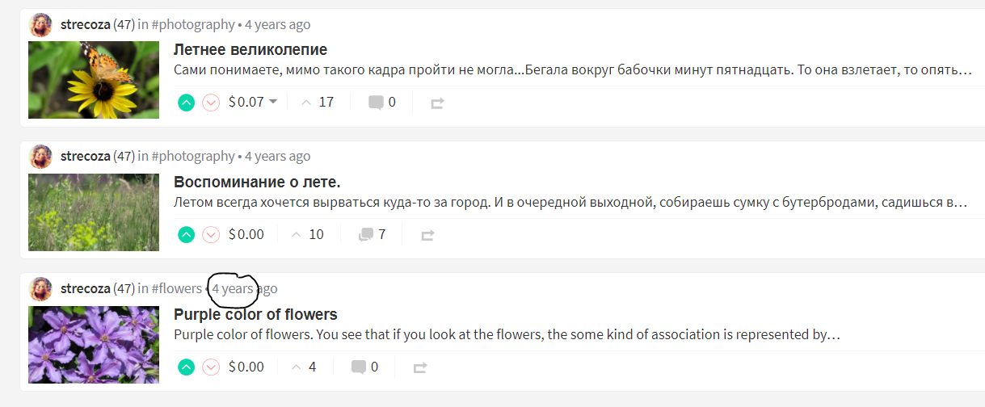Downvote the Летнее великолепие post

211,103
